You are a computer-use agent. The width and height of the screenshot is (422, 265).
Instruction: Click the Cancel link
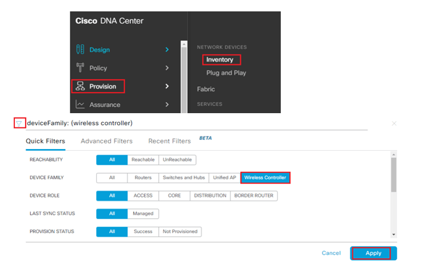pos(331,253)
